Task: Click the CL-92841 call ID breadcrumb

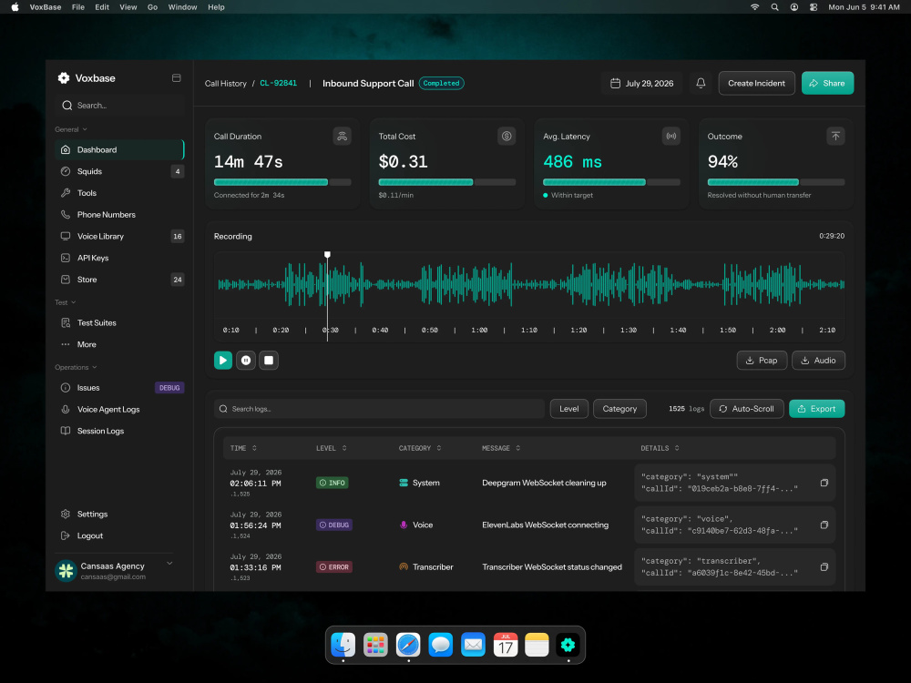Action: point(278,83)
